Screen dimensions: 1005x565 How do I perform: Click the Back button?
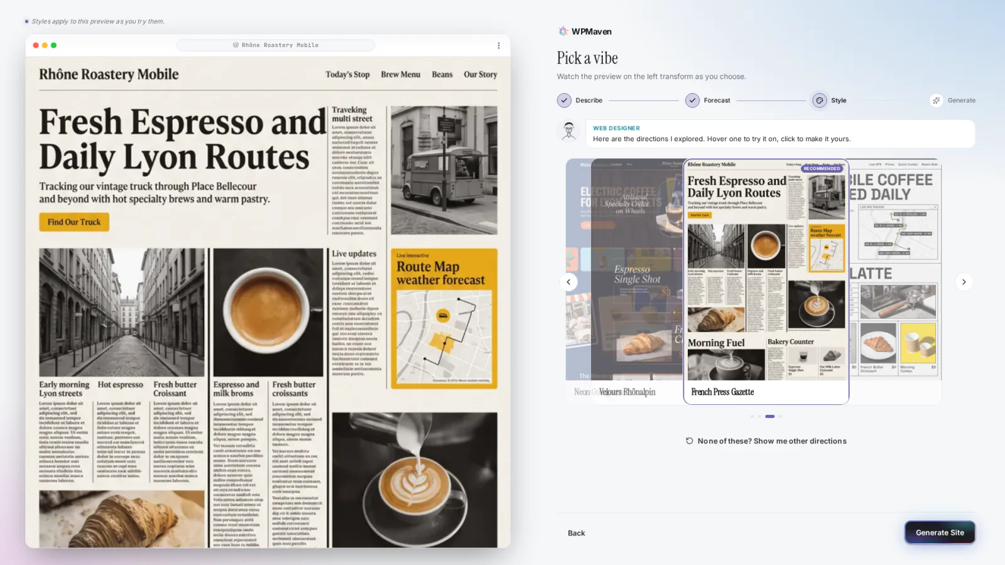pos(576,533)
